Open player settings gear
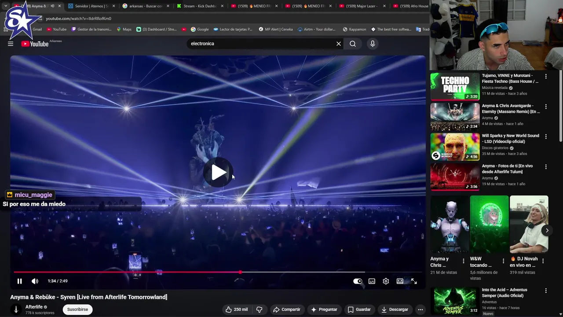 point(386,281)
